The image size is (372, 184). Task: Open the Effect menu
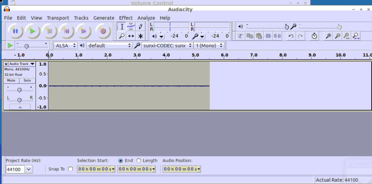(x=126, y=18)
